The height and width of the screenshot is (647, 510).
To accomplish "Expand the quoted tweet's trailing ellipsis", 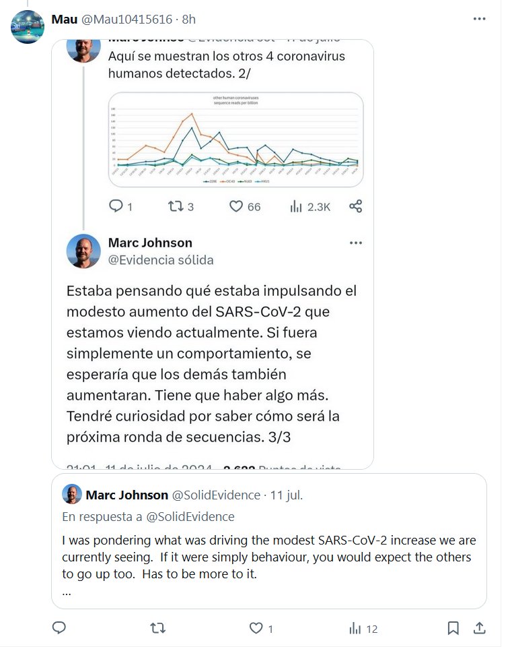I will pyautogui.click(x=67, y=592).
